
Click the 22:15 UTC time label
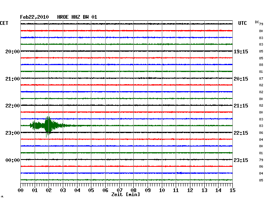pyautogui.click(x=241, y=133)
